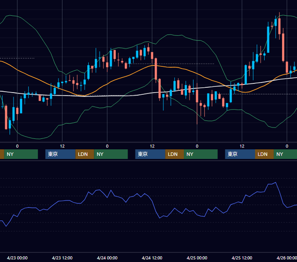Screen dimensions: 297x262
Task: Click the 4/24 00:00 time axis label
Action: coord(107,258)
